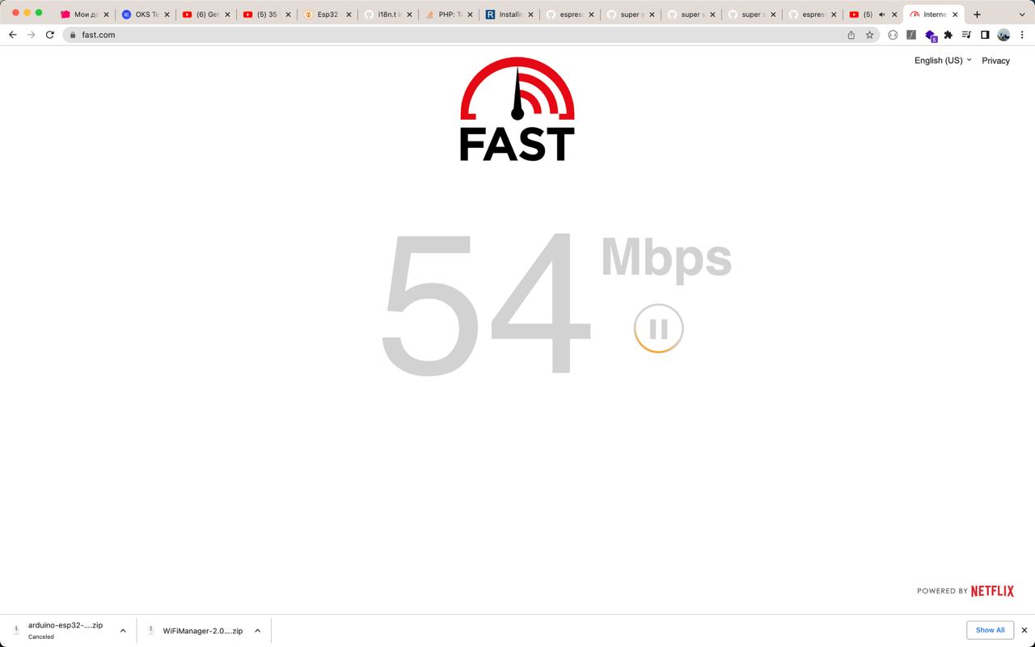Close the downloads bar
Image resolution: width=1035 pixels, height=647 pixels.
[x=1024, y=630]
